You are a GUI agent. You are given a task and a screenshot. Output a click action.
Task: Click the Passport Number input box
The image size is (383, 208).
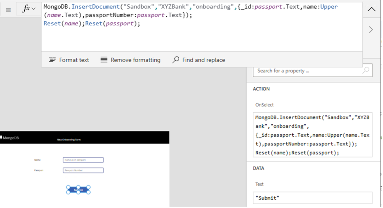point(83,170)
